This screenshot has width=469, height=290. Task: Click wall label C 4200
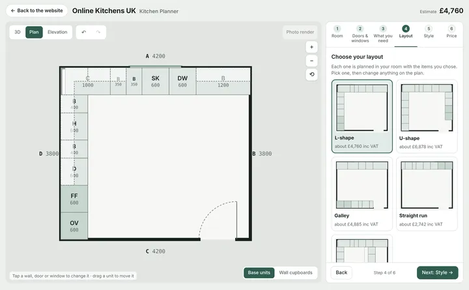point(155,251)
